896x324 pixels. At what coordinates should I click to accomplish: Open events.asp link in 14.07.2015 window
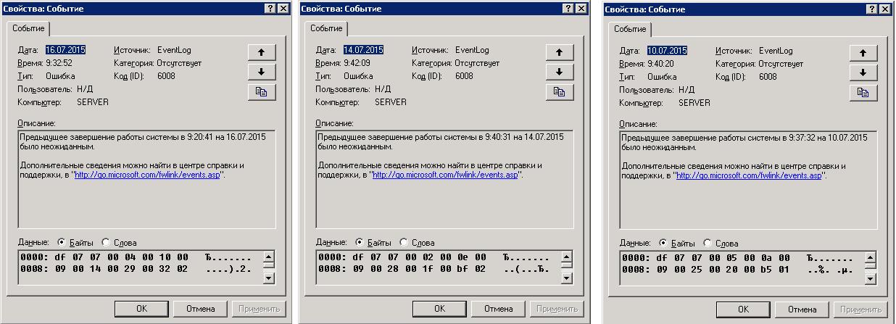[x=445, y=175]
